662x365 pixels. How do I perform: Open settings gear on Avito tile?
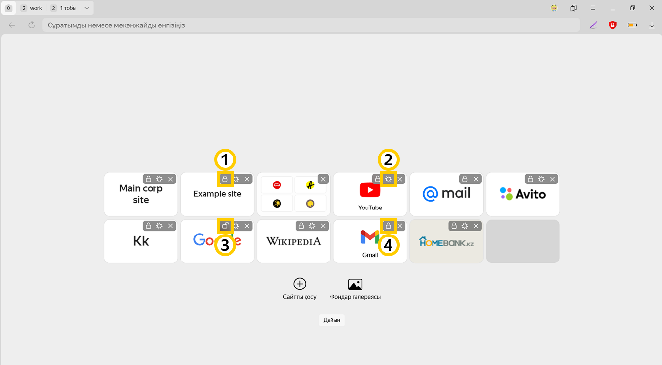[x=541, y=179]
